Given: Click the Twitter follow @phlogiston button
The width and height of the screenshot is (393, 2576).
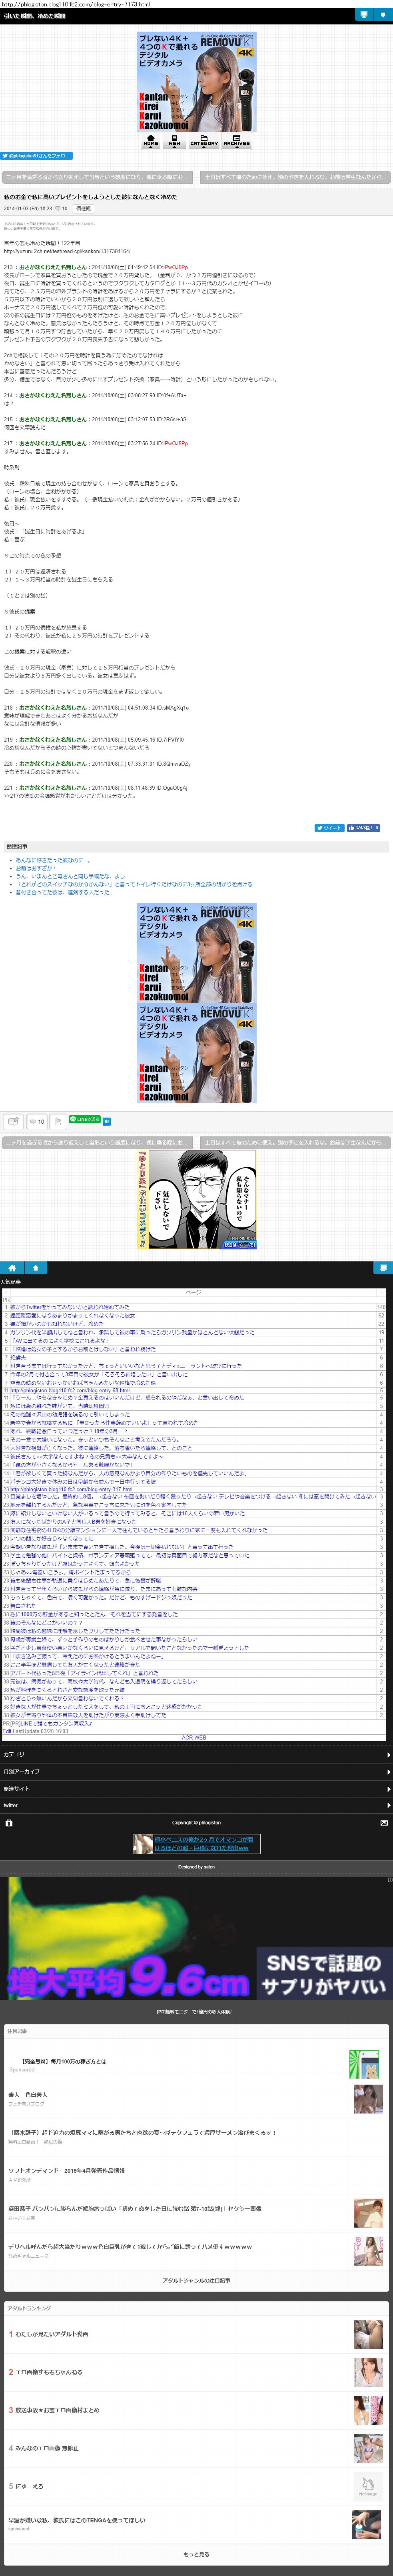Looking at the screenshot, I should pyautogui.click(x=36, y=156).
